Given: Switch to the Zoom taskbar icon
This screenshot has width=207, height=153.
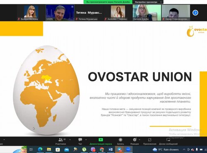Looking at the screenshot, I should point(128,150).
